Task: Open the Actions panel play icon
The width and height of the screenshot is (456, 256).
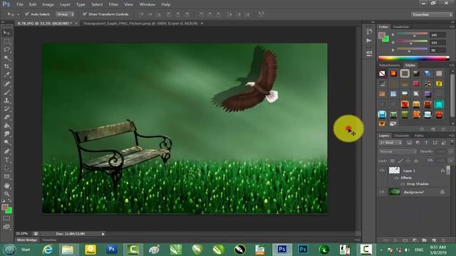Action: coord(369,41)
